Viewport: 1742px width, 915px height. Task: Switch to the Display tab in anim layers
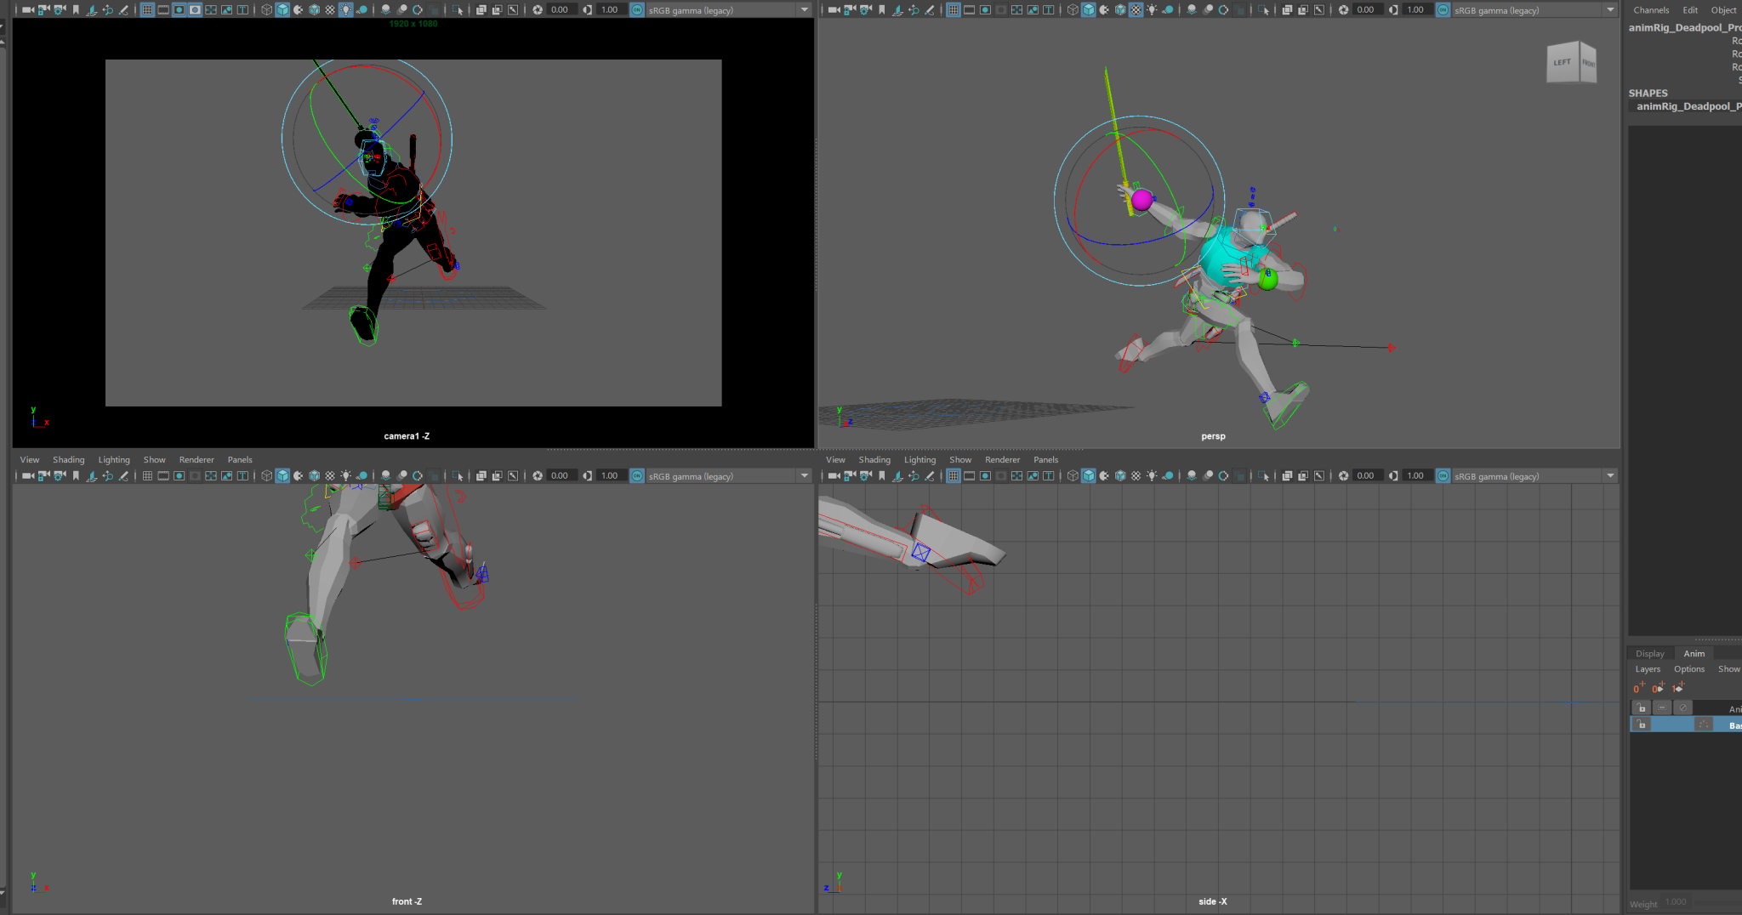coord(1650,653)
